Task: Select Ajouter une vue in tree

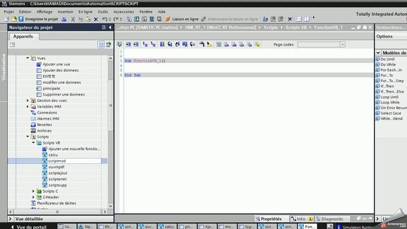Action: click(x=57, y=64)
